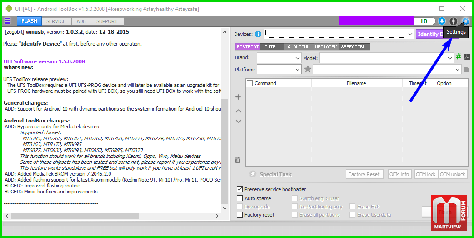This screenshot has width=474, height=238.
Task: Enable the Auto sparse checkbox
Action: (x=239, y=198)
